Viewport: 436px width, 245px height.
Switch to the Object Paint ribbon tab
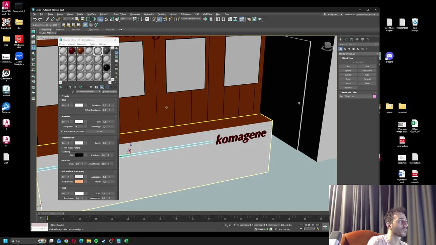(x=93, y=30)
